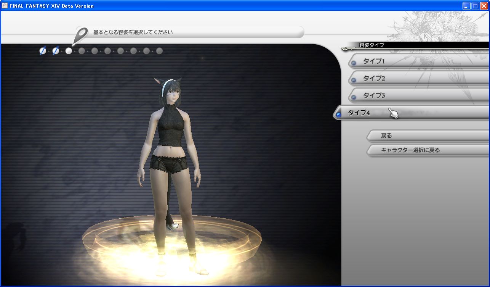Click the fourth step dot in the progress row

click(82, 51)
